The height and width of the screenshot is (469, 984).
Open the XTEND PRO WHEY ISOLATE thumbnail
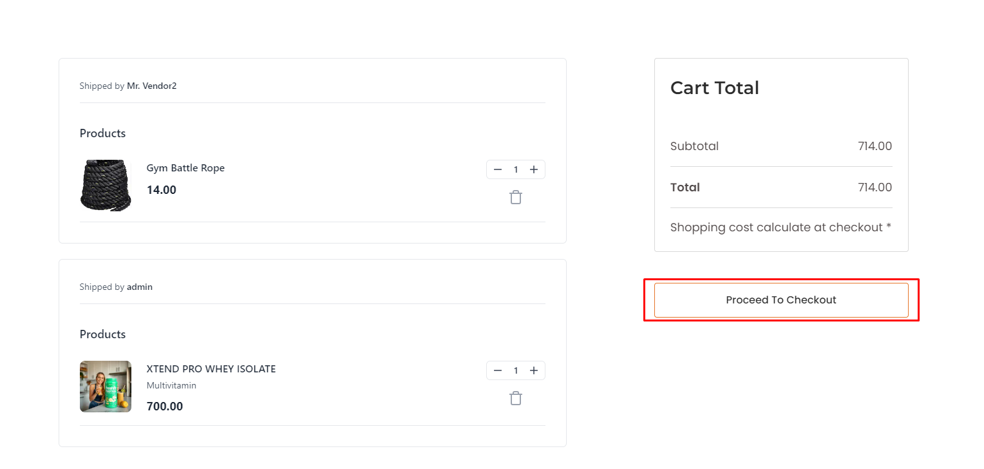[x=106, y=387]
